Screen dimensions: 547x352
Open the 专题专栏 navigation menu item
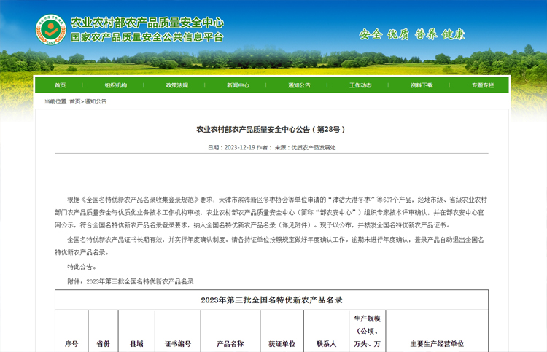coord(483,85)
